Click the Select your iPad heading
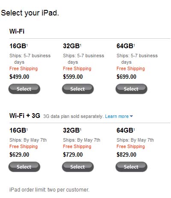The height and width of the screenshot is (198, 171). (x=30, y=13)
